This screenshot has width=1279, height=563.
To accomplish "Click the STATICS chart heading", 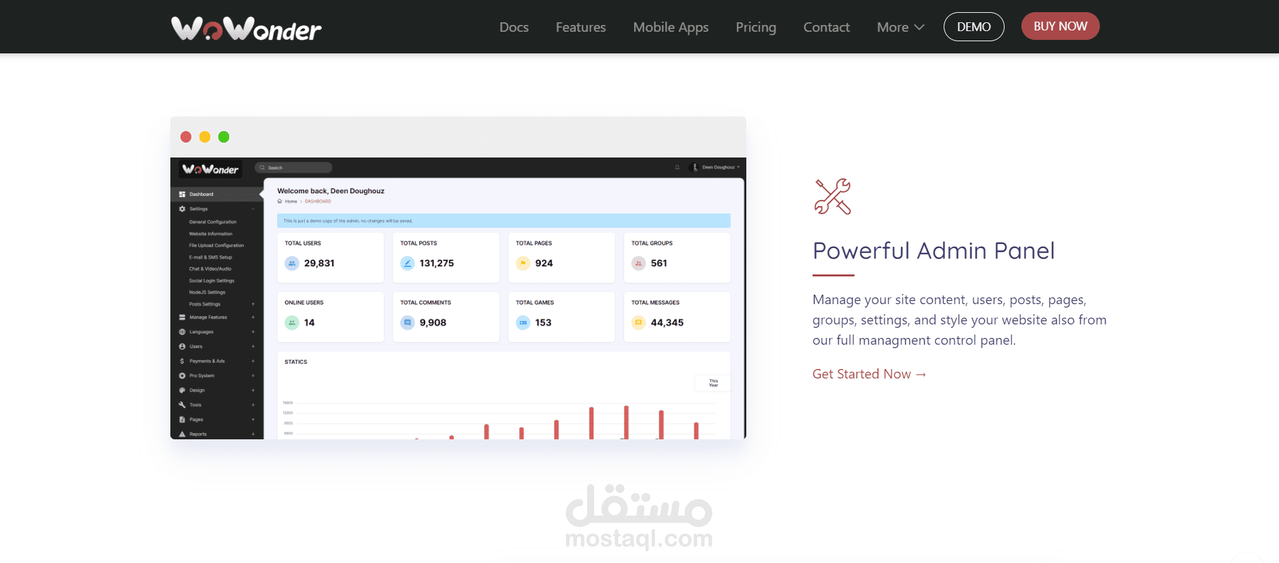I will 296,362.
